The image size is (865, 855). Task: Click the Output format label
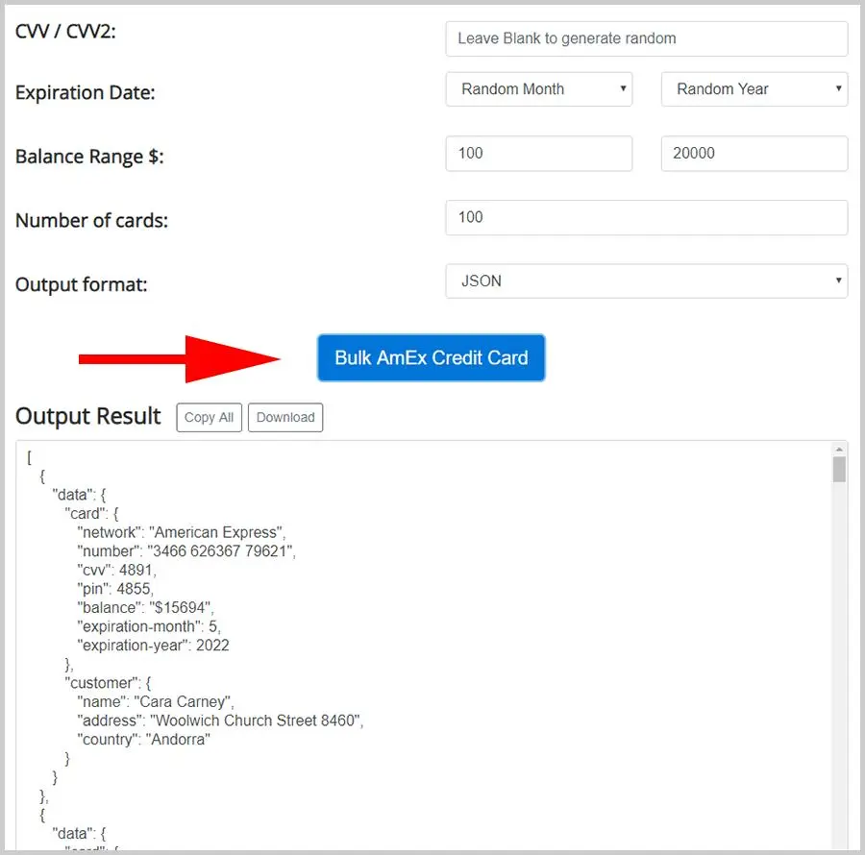(82, 284)
